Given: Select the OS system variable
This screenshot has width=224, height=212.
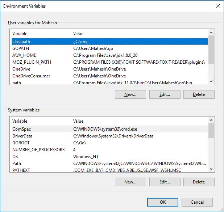Looking at the screenshot, I should (110, 157).
